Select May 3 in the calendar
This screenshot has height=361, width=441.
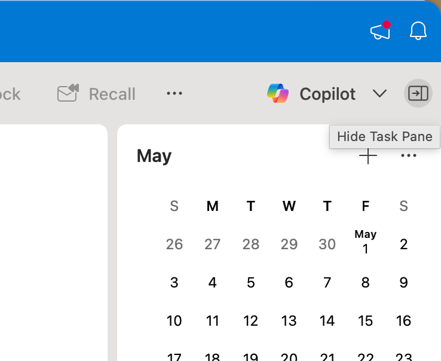click(174, 282)
